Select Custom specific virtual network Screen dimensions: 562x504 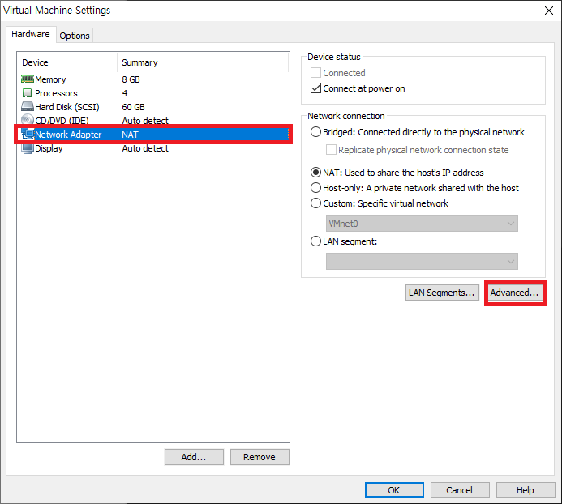[x=315, y=203]
